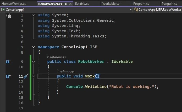Click the interface implementation glyph on line 11
Image resolution: width=182 pixels, height=112 pixels.
click(x=8, y=76)
